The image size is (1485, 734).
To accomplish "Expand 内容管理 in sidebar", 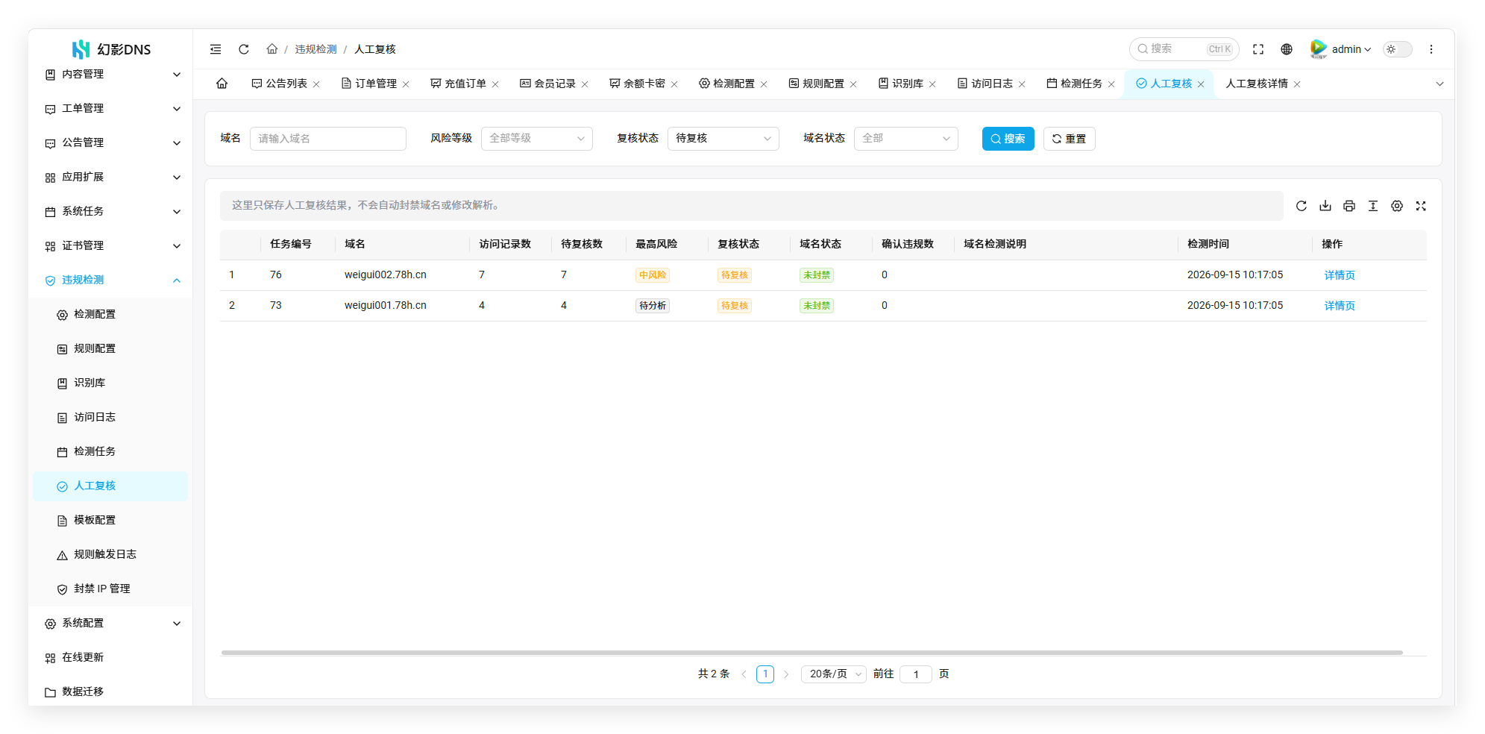I will pos(110,75).
